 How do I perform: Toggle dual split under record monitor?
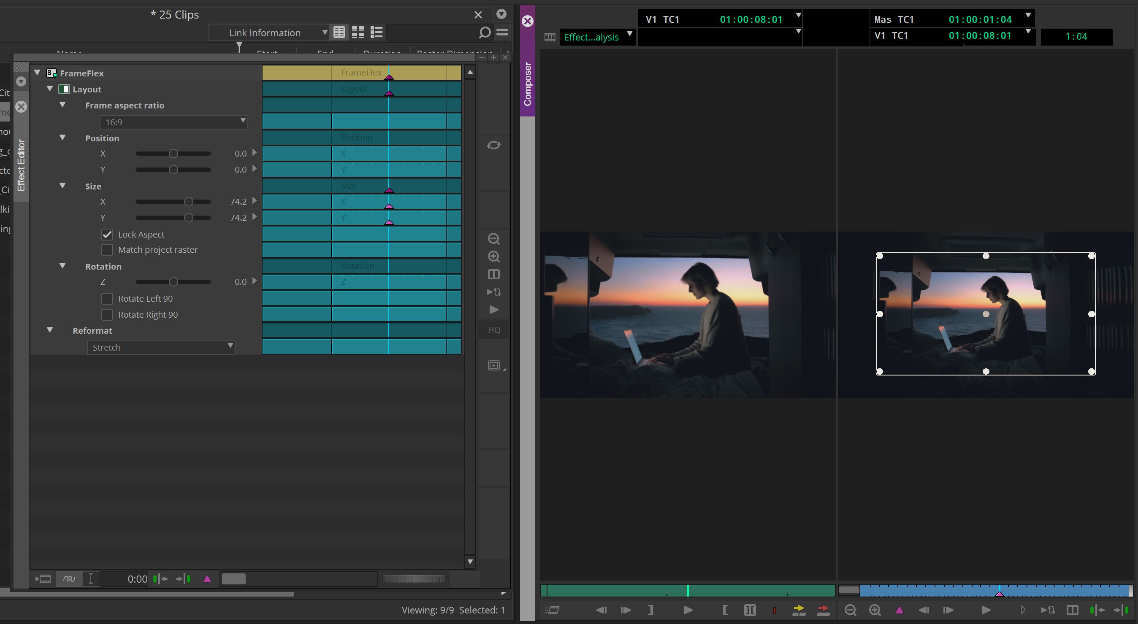(x=1073, y=610)
